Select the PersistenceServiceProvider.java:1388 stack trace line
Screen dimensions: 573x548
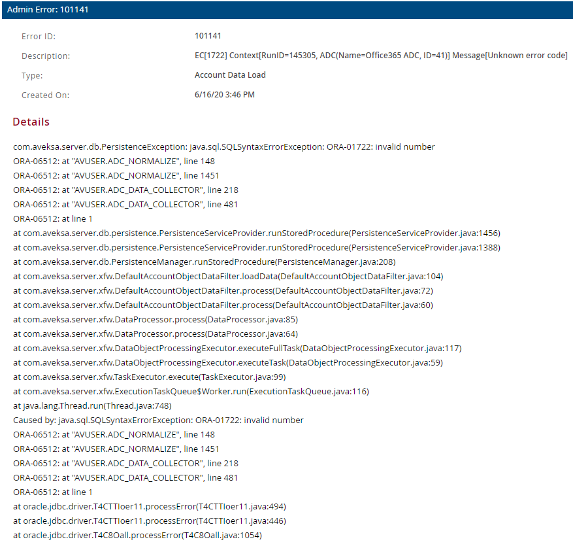pyautogui.click(x=257, y=248)
